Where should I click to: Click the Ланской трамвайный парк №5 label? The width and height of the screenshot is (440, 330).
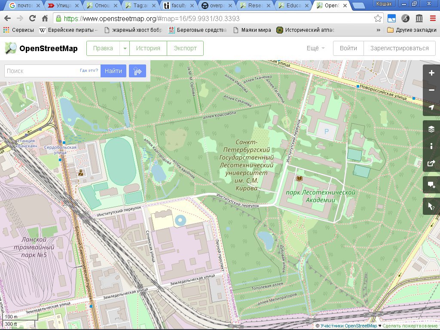point(34,247)
